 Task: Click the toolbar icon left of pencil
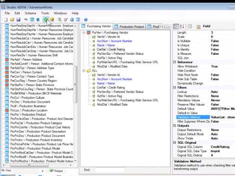pyautogui.click(x=60, y=20)
